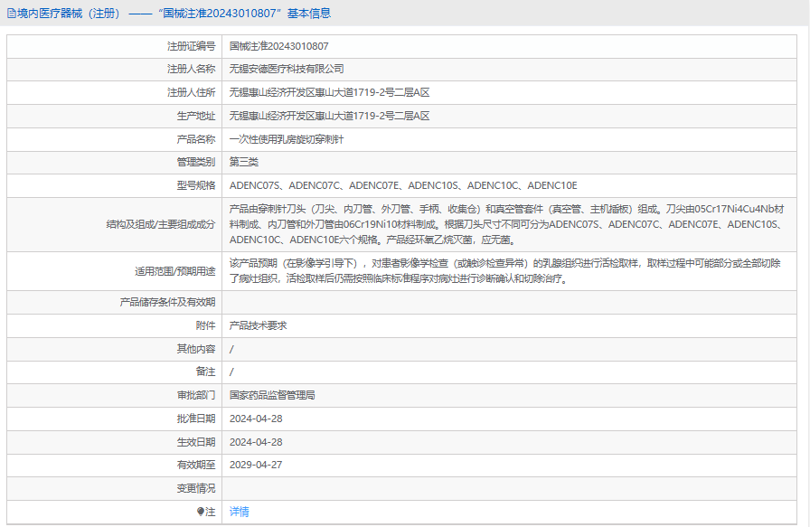810x527 pixels.
Task: Click the slash value in 备注 row
Action: (x=231, y=372)
